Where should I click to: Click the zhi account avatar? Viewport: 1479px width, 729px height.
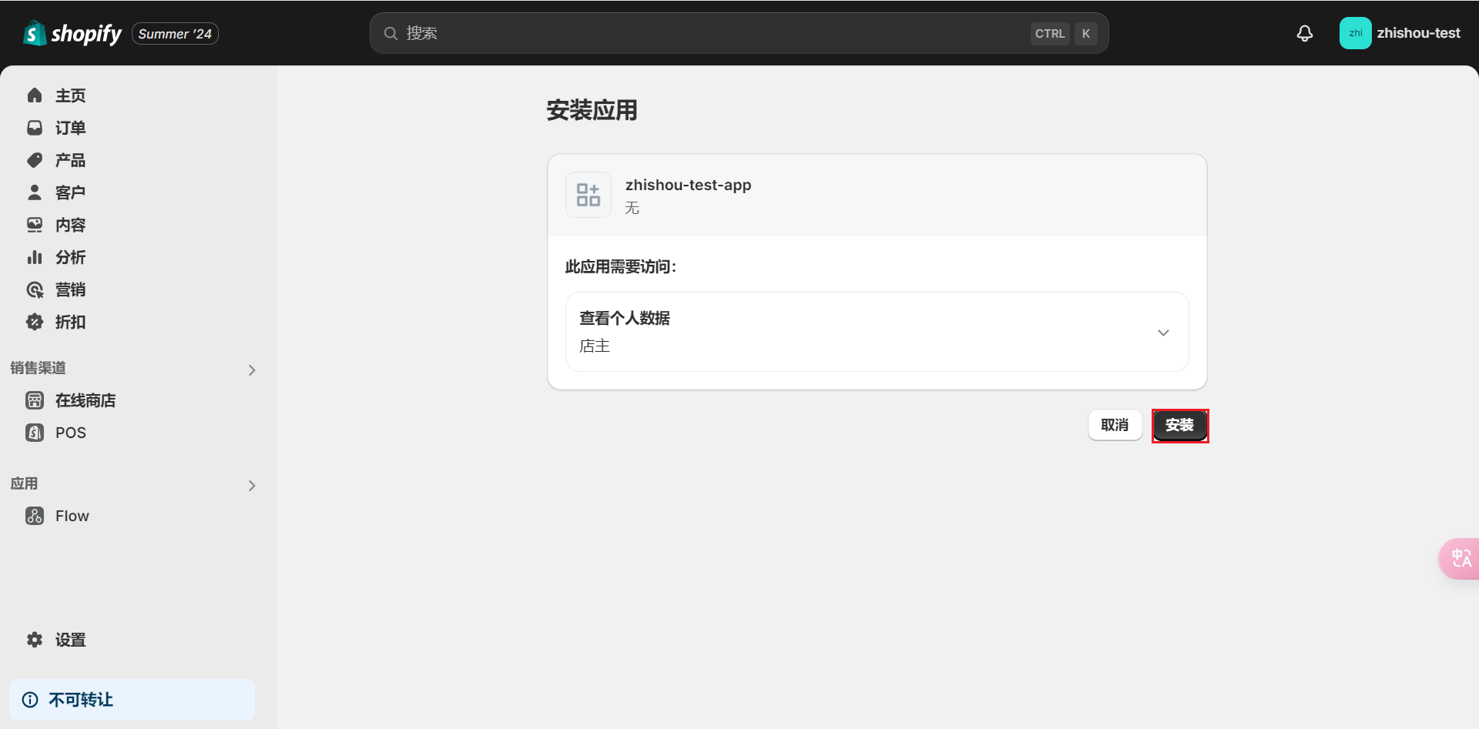[1355, 33]
